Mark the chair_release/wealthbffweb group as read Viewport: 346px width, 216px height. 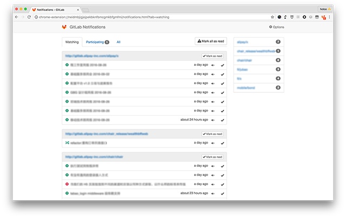coord(212,134)
